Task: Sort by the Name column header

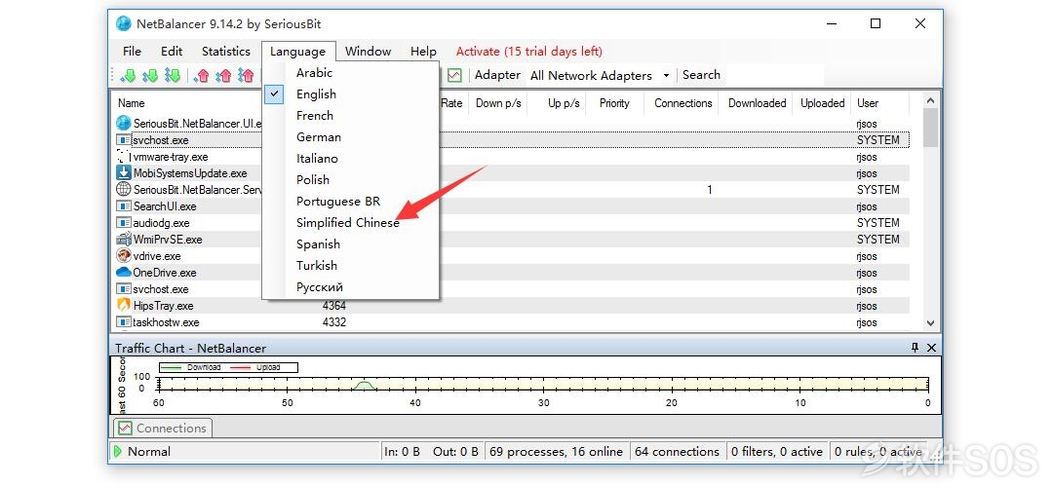Action: coord(131,102)
